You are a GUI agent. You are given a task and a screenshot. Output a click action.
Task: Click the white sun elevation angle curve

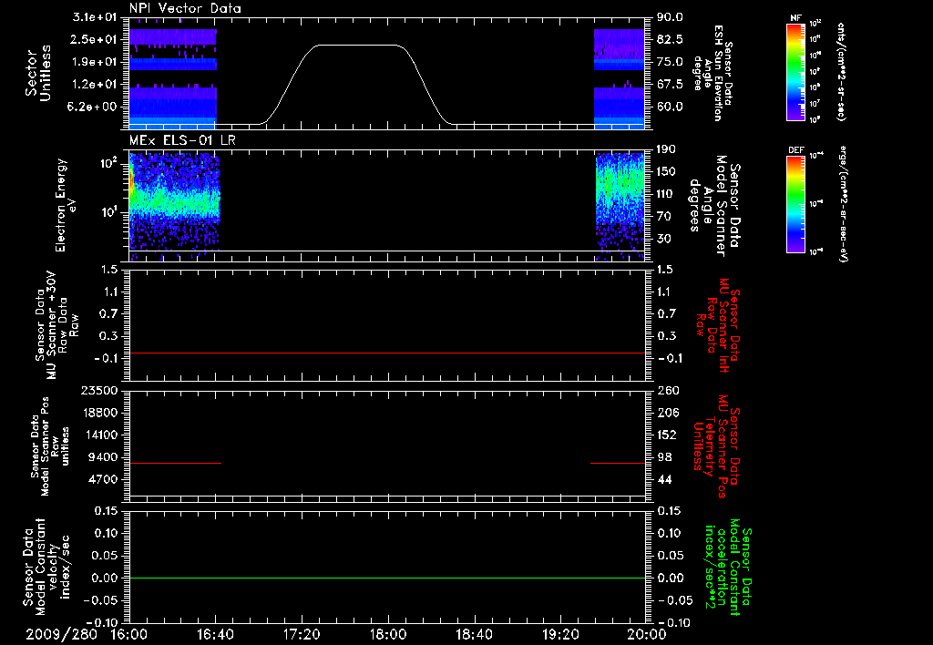(x=386, y=85)
